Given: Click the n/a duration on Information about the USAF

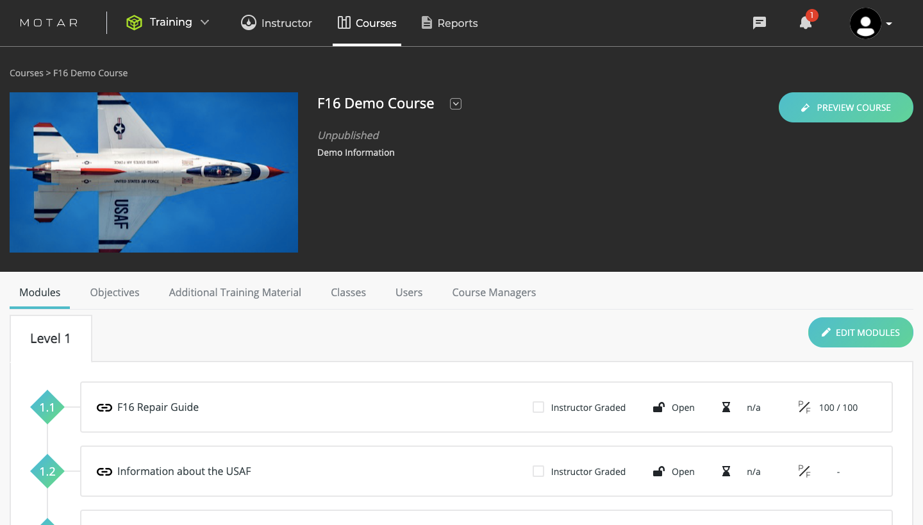Looking at the screenshot, I should pos(754,472).
